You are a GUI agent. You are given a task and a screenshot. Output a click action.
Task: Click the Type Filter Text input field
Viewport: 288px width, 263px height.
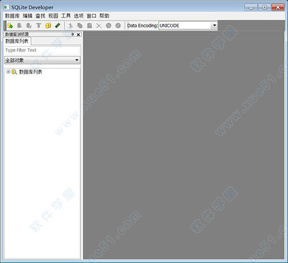coord(42,50)
